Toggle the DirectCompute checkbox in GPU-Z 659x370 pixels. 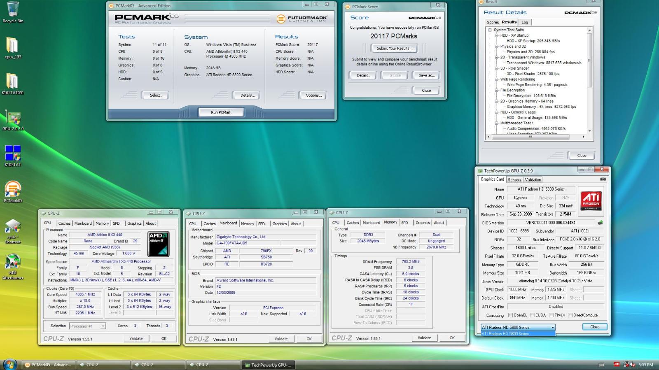(x=570, y=315)
